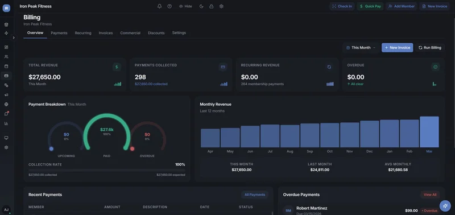Viewport: 455px width, 215px height.
Task: Switch to the Settings tab
Action: tap(179, 33)
